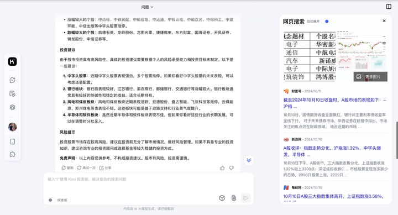Open the 新浪网 result A股收评

coord(332,151)
